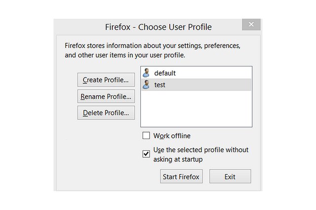The image size is (316, 210).
Task: Click the test profile's user icon
Action: 146,85
